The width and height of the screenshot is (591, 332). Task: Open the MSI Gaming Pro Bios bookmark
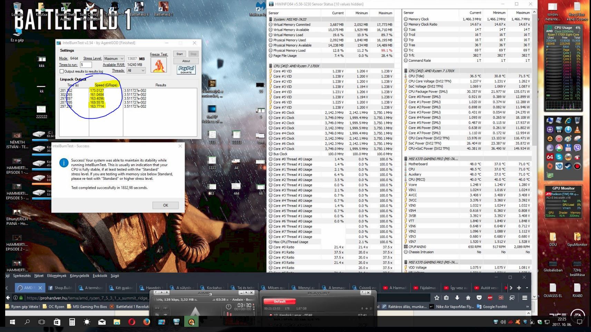(87, 306)
